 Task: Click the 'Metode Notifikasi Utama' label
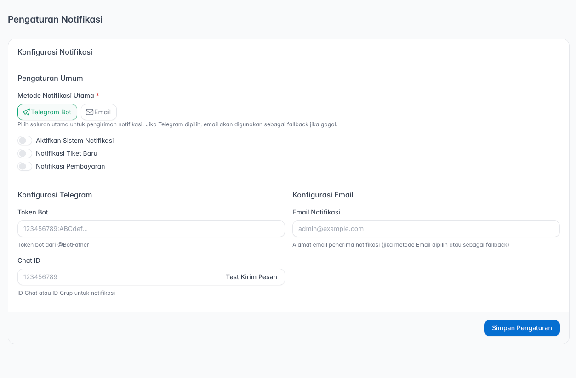click(x=56, y=96)
